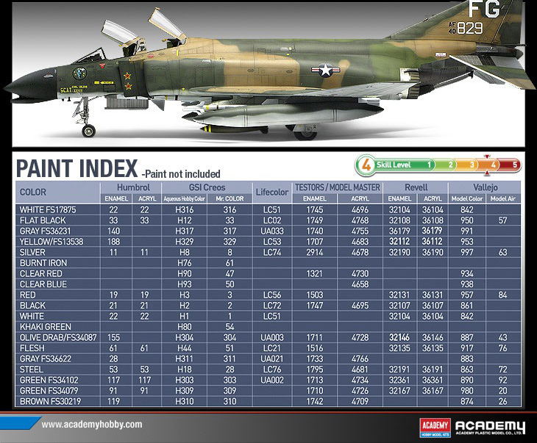
Task: Click the F-4 Phantom model photo
Action: click(x=268, y=73)
